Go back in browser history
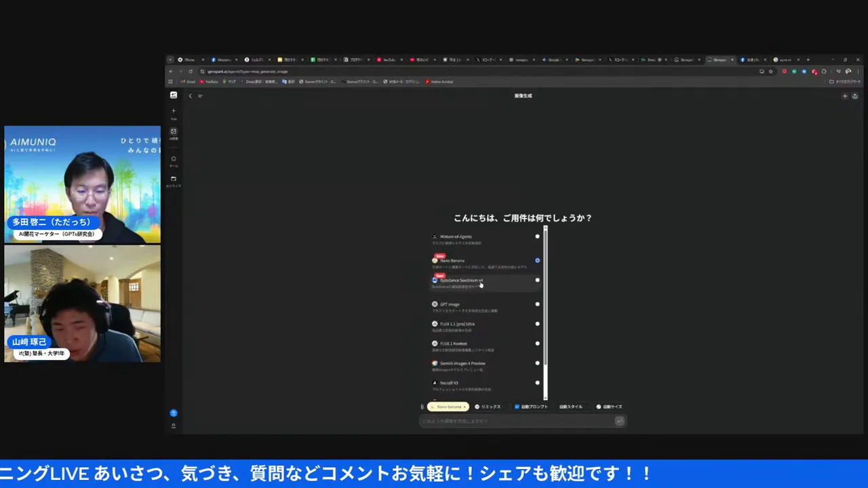 coord(172,71)
